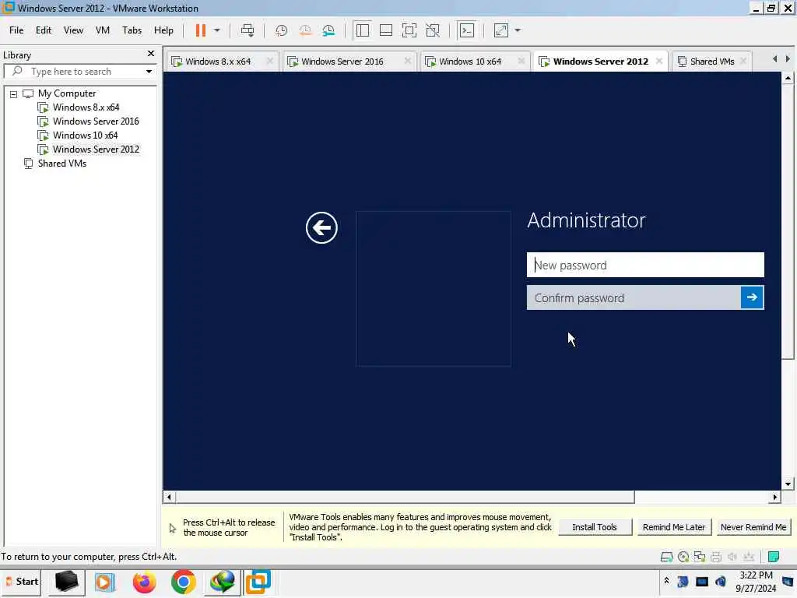Take a snapshot of this virtual machine
Image resolution: width=797 pixels, height=598 pixels.
(x=281, y=30)
